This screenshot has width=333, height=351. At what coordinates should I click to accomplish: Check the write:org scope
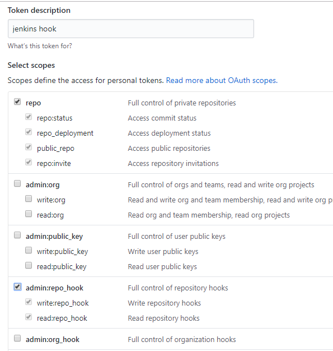pos(29,198)
